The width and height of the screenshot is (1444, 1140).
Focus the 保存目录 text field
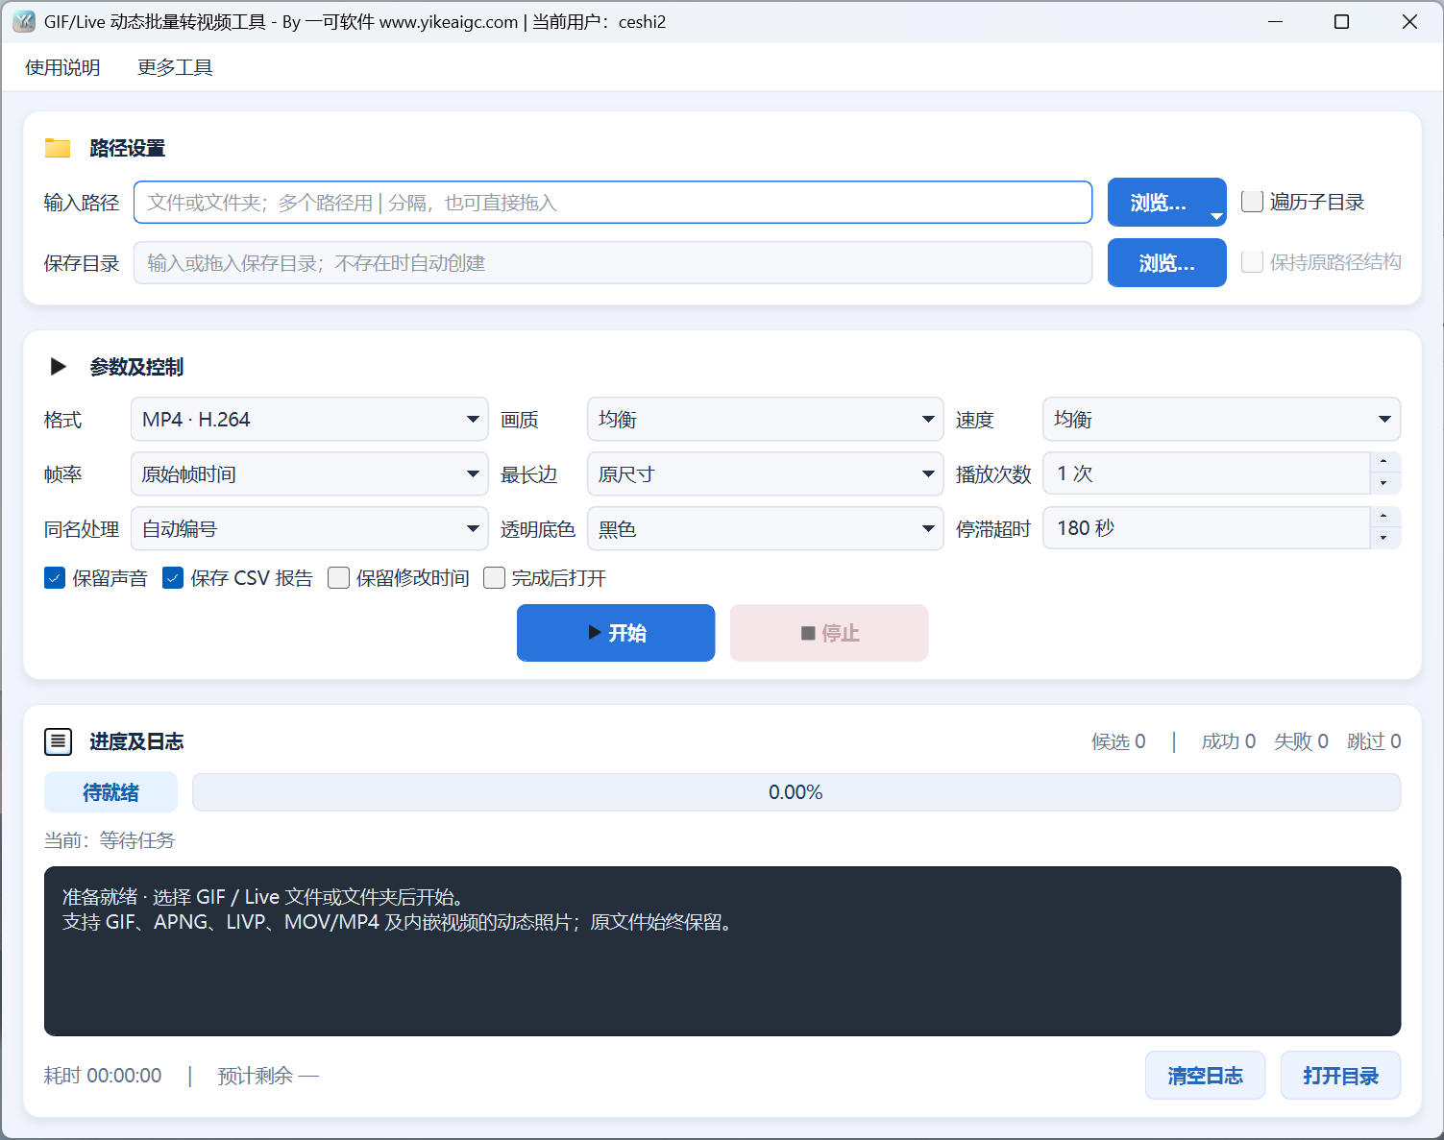tap(613, 263)
